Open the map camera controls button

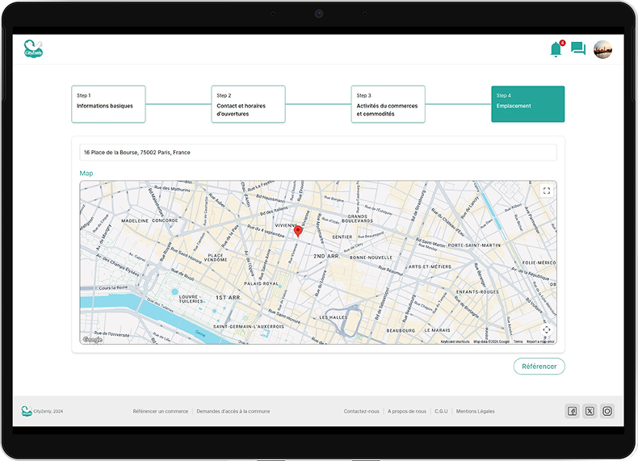(547, 329)
